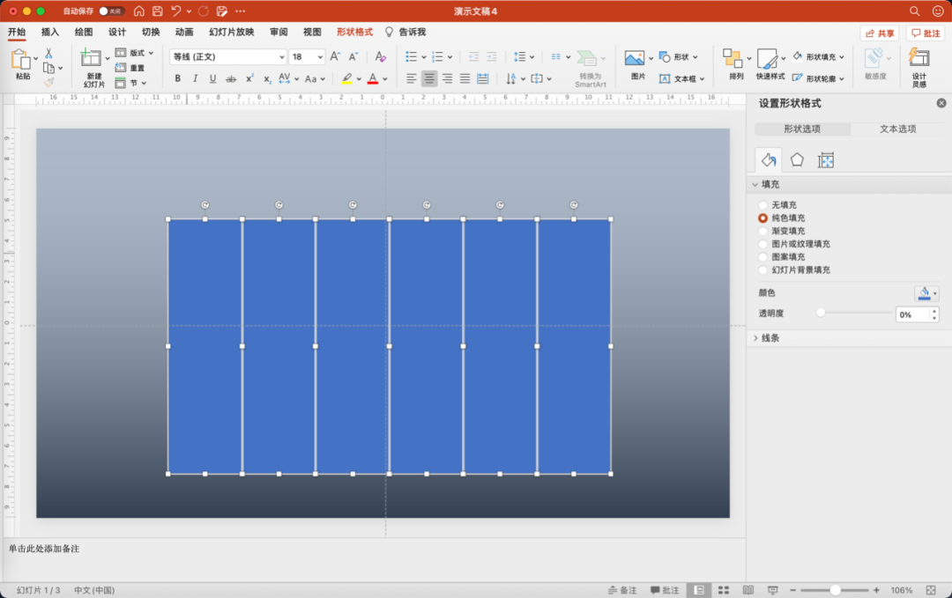
Task: Apply superscript formatting
Action: tap(249, 78)
